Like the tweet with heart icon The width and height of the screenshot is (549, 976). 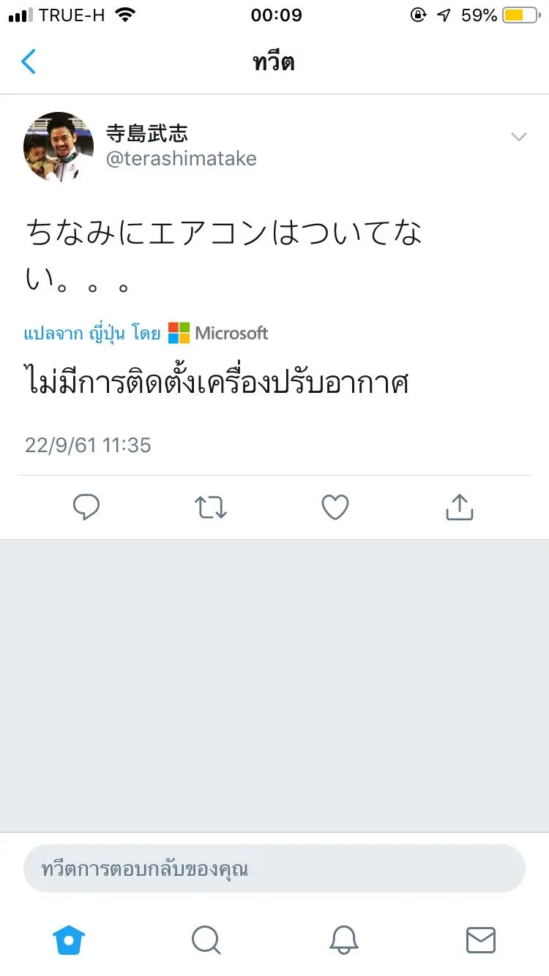(x=335, y=507)
